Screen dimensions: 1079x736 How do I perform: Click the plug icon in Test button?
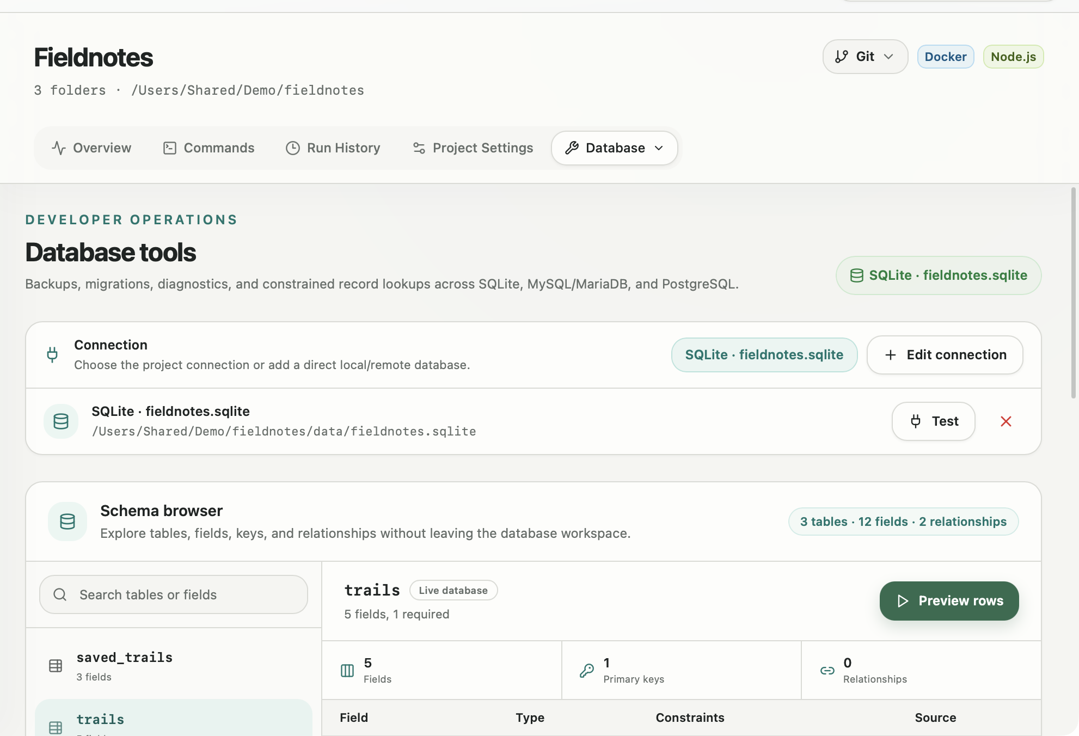coord(916,421)
